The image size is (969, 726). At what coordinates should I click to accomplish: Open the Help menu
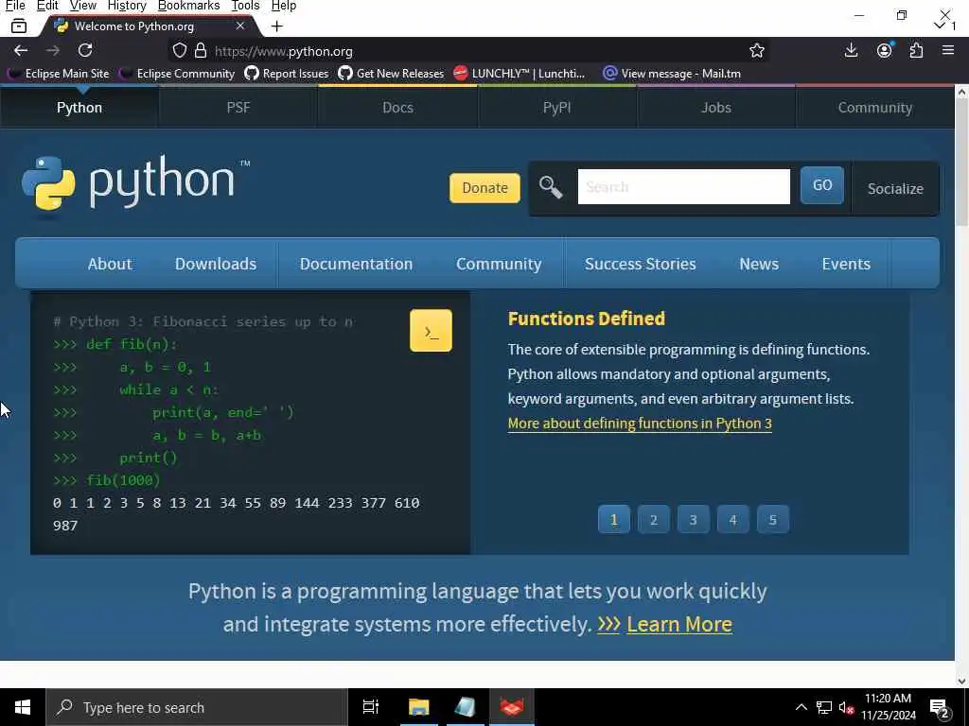coord(284,6)
